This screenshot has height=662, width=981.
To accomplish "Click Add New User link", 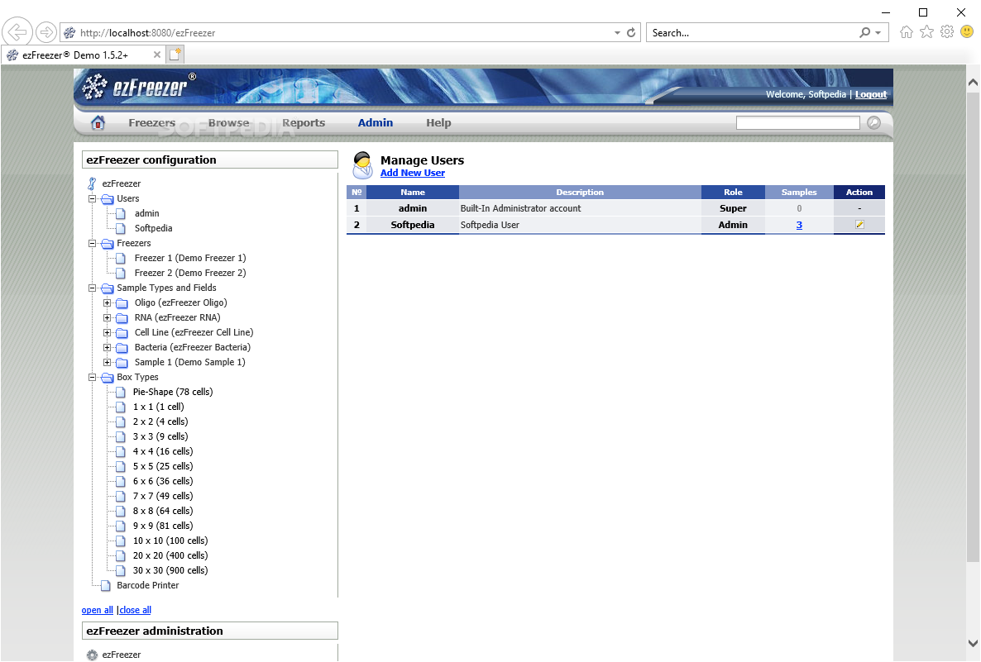I will pyautogui.click(x=412, y=174).
